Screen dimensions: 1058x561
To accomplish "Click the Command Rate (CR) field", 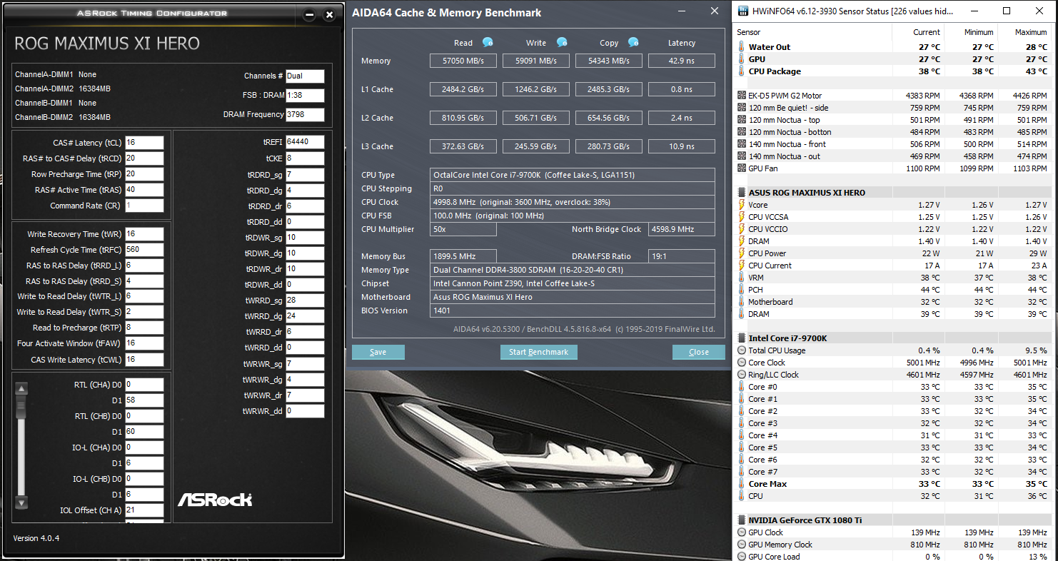I will [x=144, y=206].
